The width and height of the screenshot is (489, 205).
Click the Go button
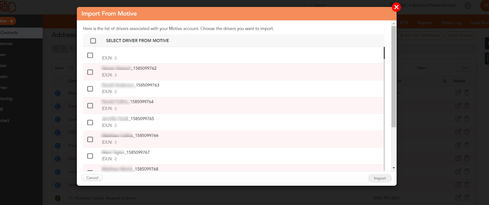tap(465, 68)
